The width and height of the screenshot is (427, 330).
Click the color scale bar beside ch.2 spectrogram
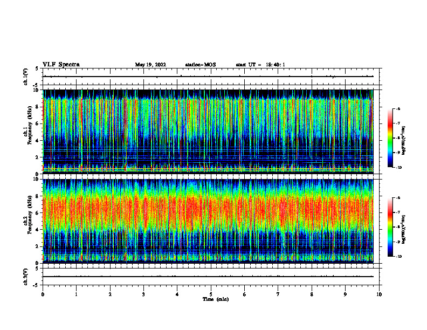pos(390,227)
